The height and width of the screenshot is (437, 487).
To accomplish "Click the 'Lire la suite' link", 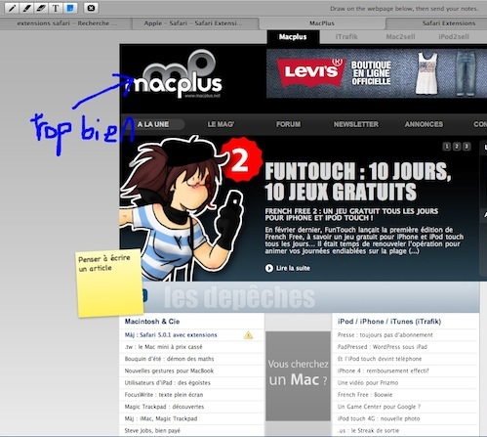I will [293, 268].
